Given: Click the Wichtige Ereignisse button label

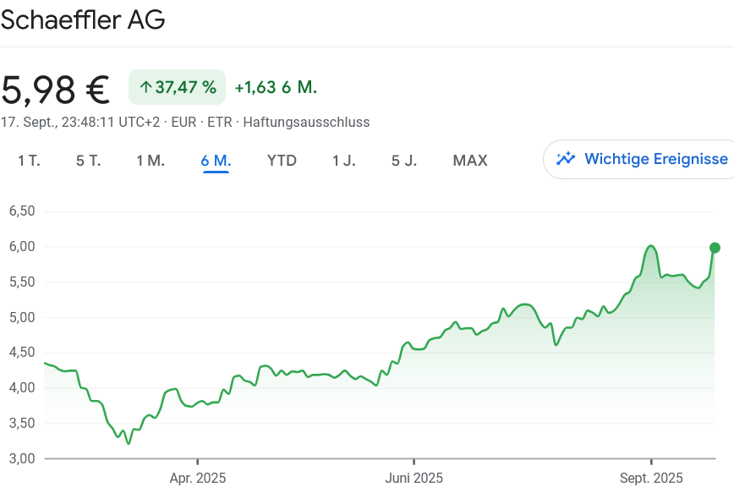Looking at the screenshot, I should point(655,159).
